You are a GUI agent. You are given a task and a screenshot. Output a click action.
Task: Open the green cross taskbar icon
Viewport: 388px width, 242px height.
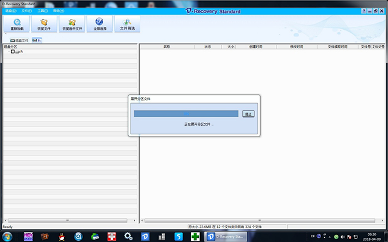coord(195,237)
